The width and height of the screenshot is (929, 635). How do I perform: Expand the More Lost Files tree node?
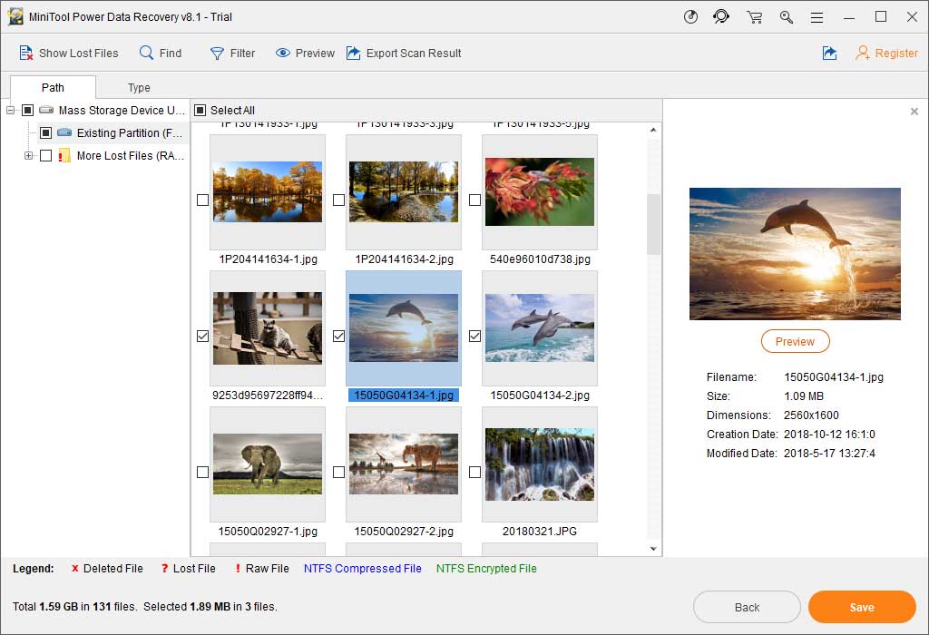click(28, 156)
